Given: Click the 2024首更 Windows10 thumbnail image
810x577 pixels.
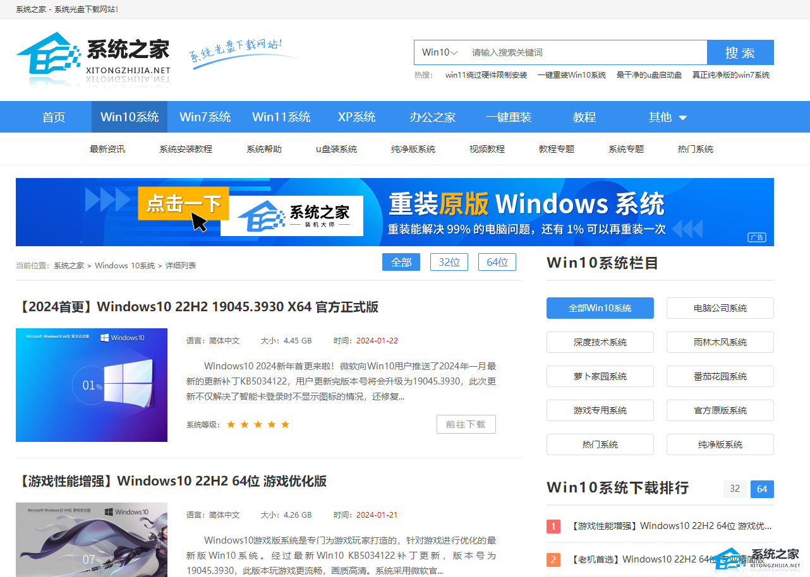Looking at the screenshot, I should coord(92,385).
